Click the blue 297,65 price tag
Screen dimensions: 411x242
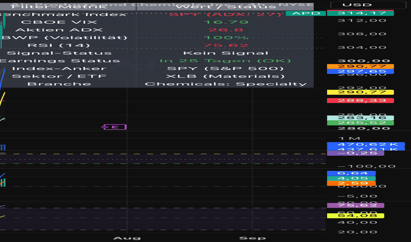click(360, 71)
